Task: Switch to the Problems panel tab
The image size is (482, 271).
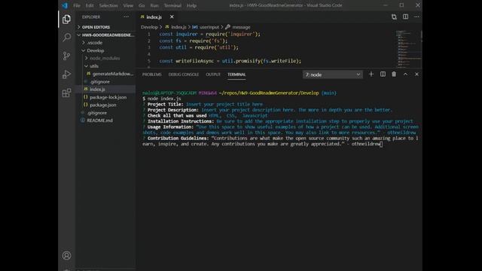Action: click(x=151, y=75)
